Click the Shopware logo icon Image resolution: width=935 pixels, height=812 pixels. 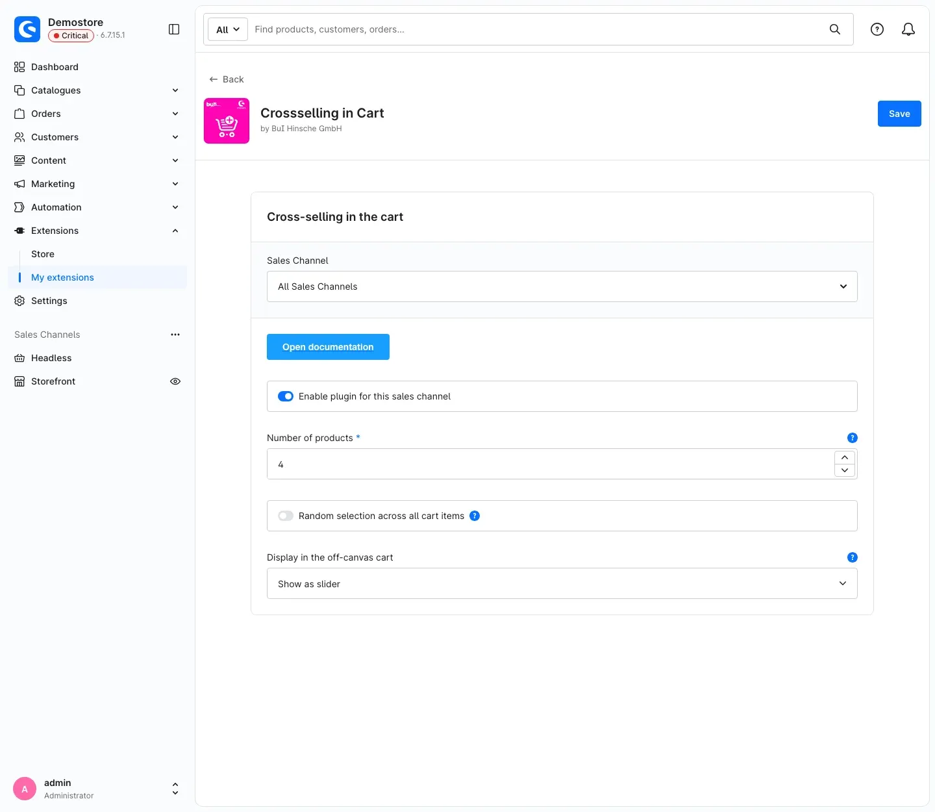27,29
